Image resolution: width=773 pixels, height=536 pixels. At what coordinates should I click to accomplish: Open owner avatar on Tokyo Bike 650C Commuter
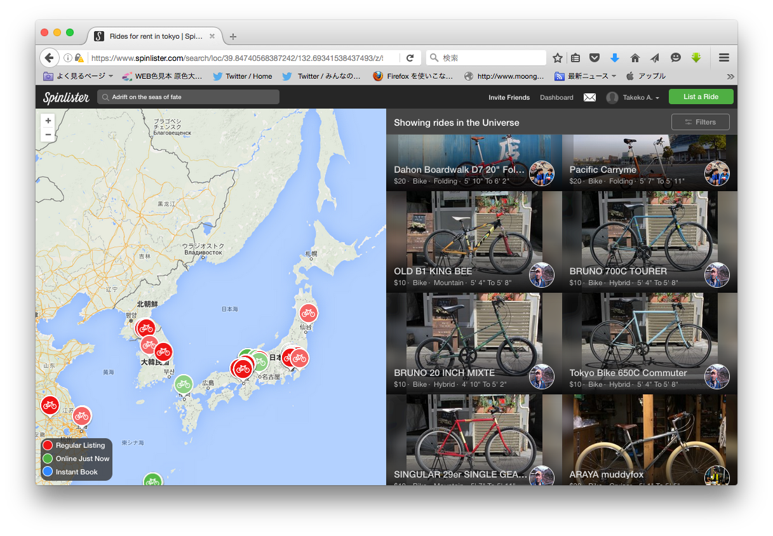(717, 377)
